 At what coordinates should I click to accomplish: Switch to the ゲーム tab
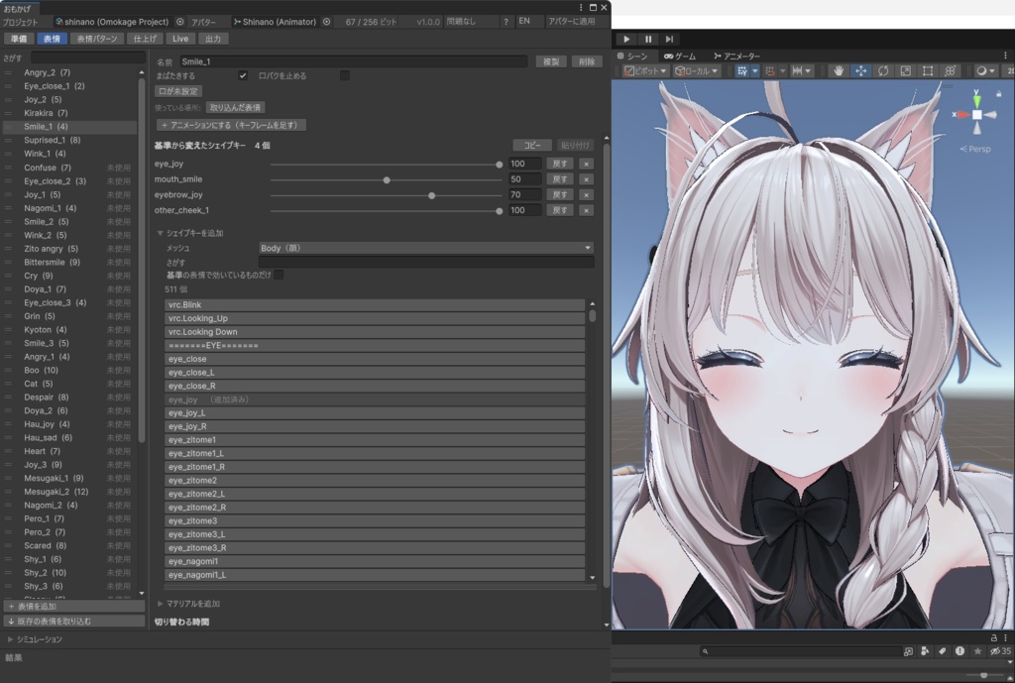tap(680, 57)
